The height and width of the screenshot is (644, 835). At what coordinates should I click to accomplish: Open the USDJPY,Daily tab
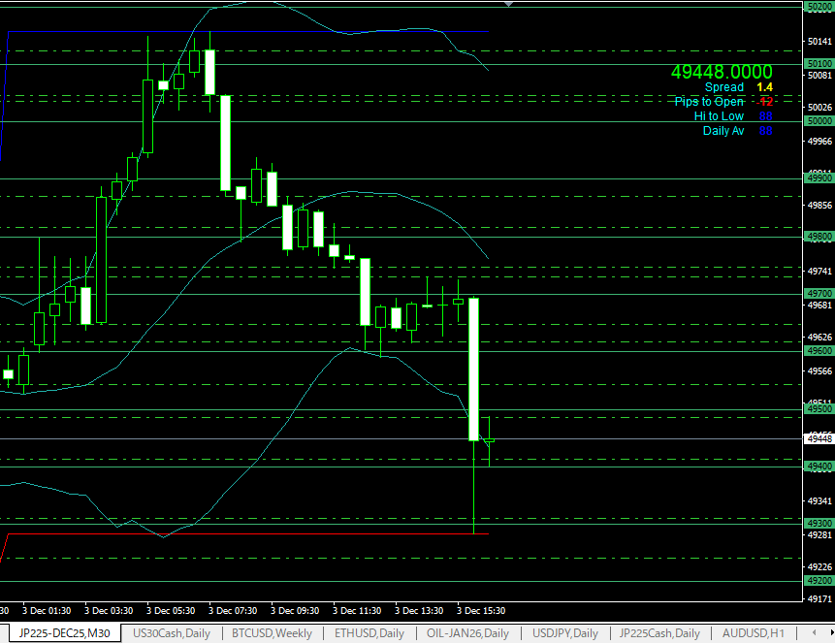click(x=564, y=633)
